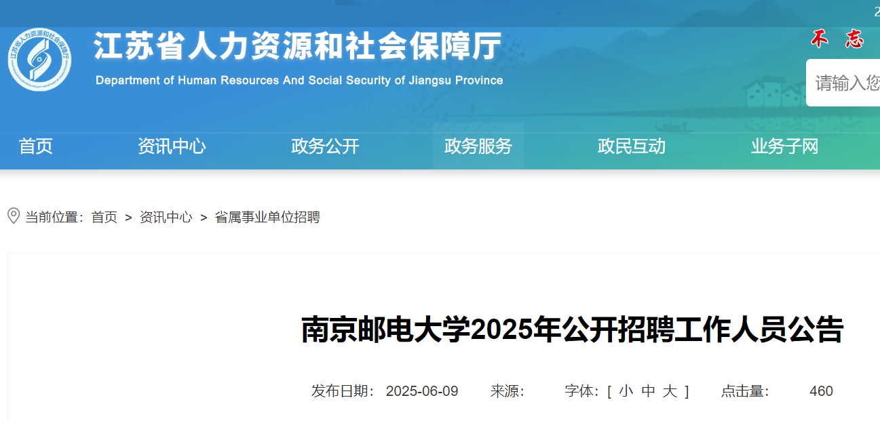This screenshot has height=421, width=880.
Task: Click the 首页 breadcrumb link
Action: (104, 218)
